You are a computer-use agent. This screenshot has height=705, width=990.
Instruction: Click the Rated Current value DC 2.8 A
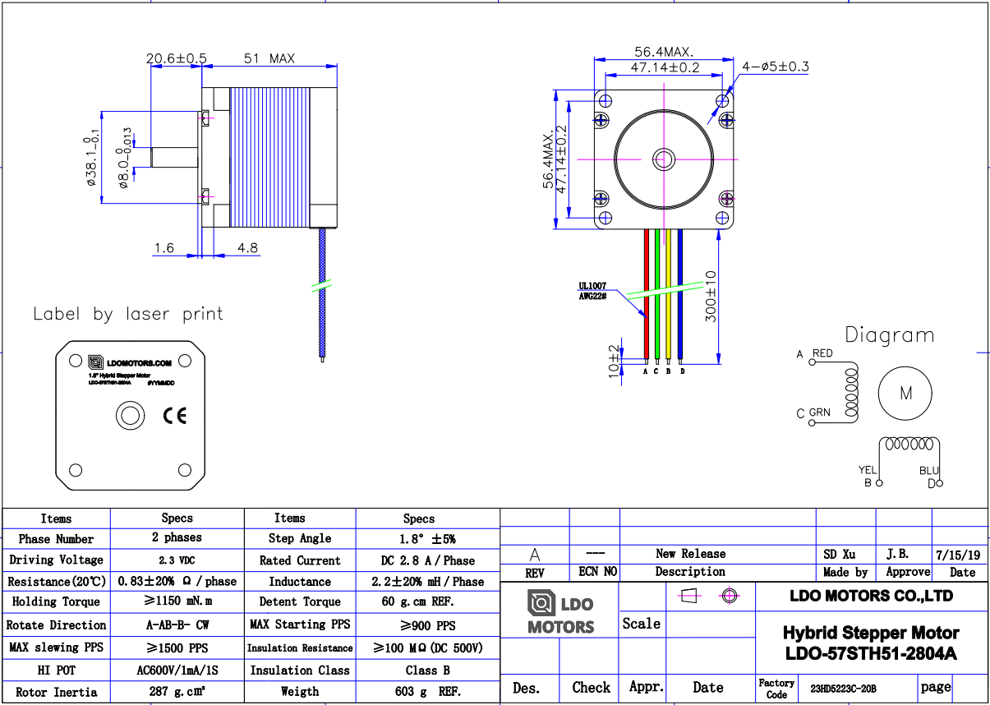[x=426, y=560]
